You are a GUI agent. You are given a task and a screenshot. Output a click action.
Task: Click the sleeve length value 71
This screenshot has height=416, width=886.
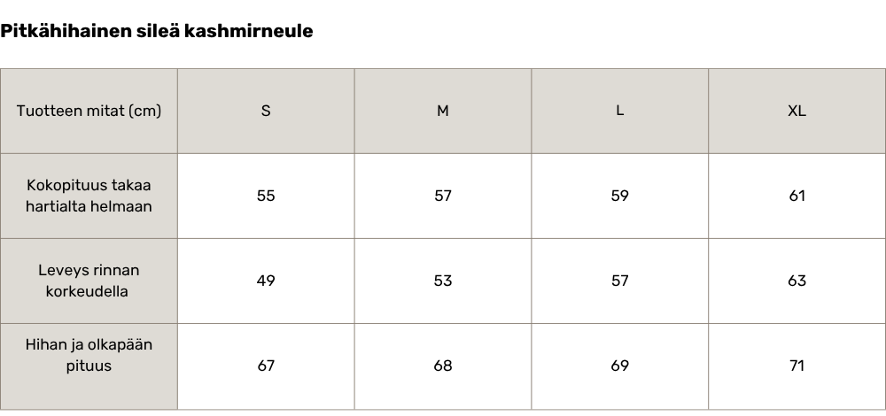click(797, 366)
